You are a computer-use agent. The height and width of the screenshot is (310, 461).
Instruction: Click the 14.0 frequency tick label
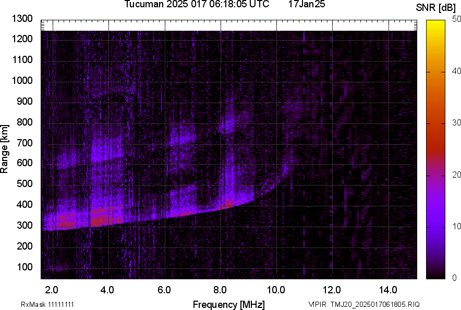coord(387,290)
